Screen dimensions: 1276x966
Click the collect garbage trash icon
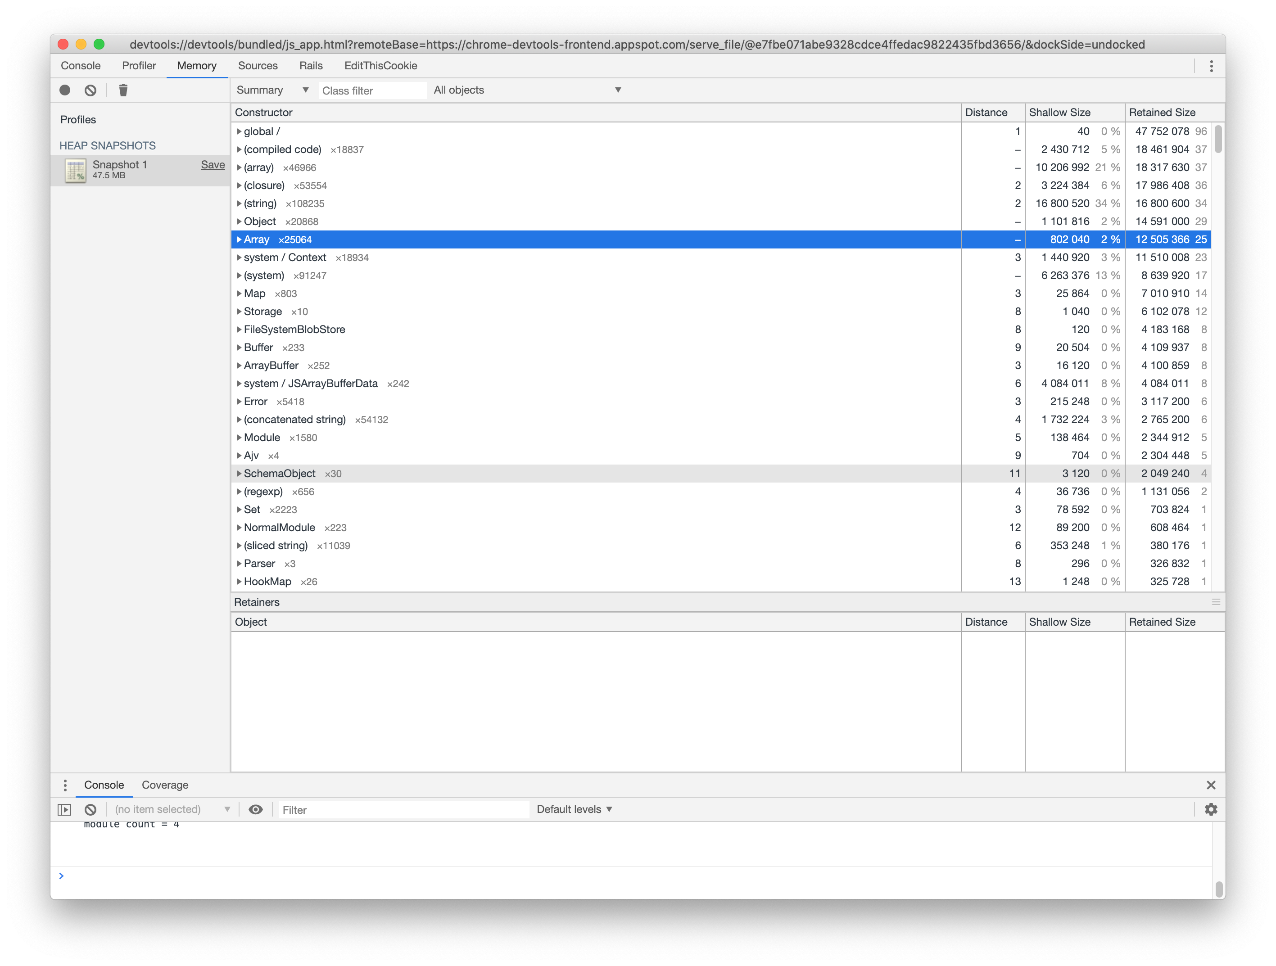coord(123,90)
